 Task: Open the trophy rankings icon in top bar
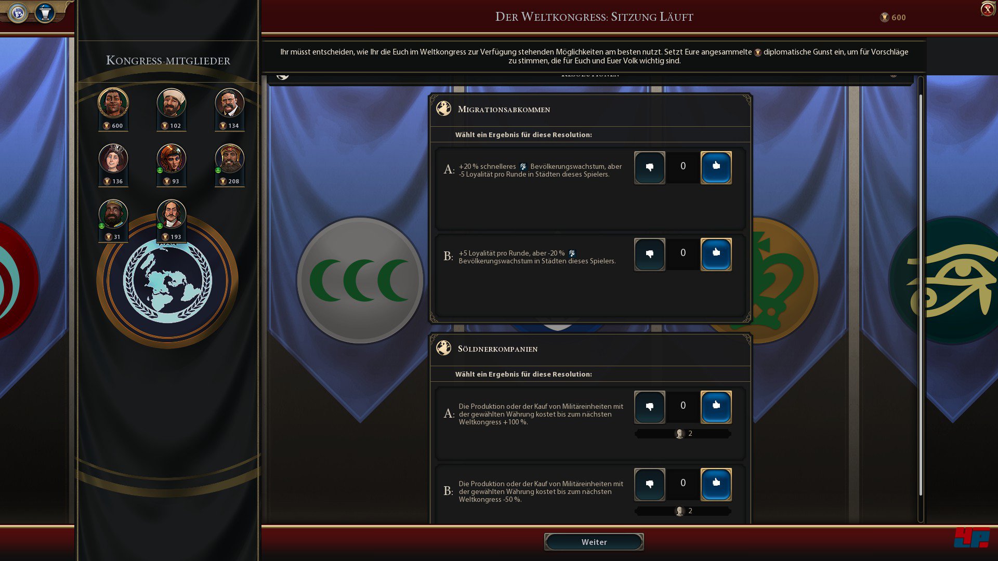tap(45, 12)
